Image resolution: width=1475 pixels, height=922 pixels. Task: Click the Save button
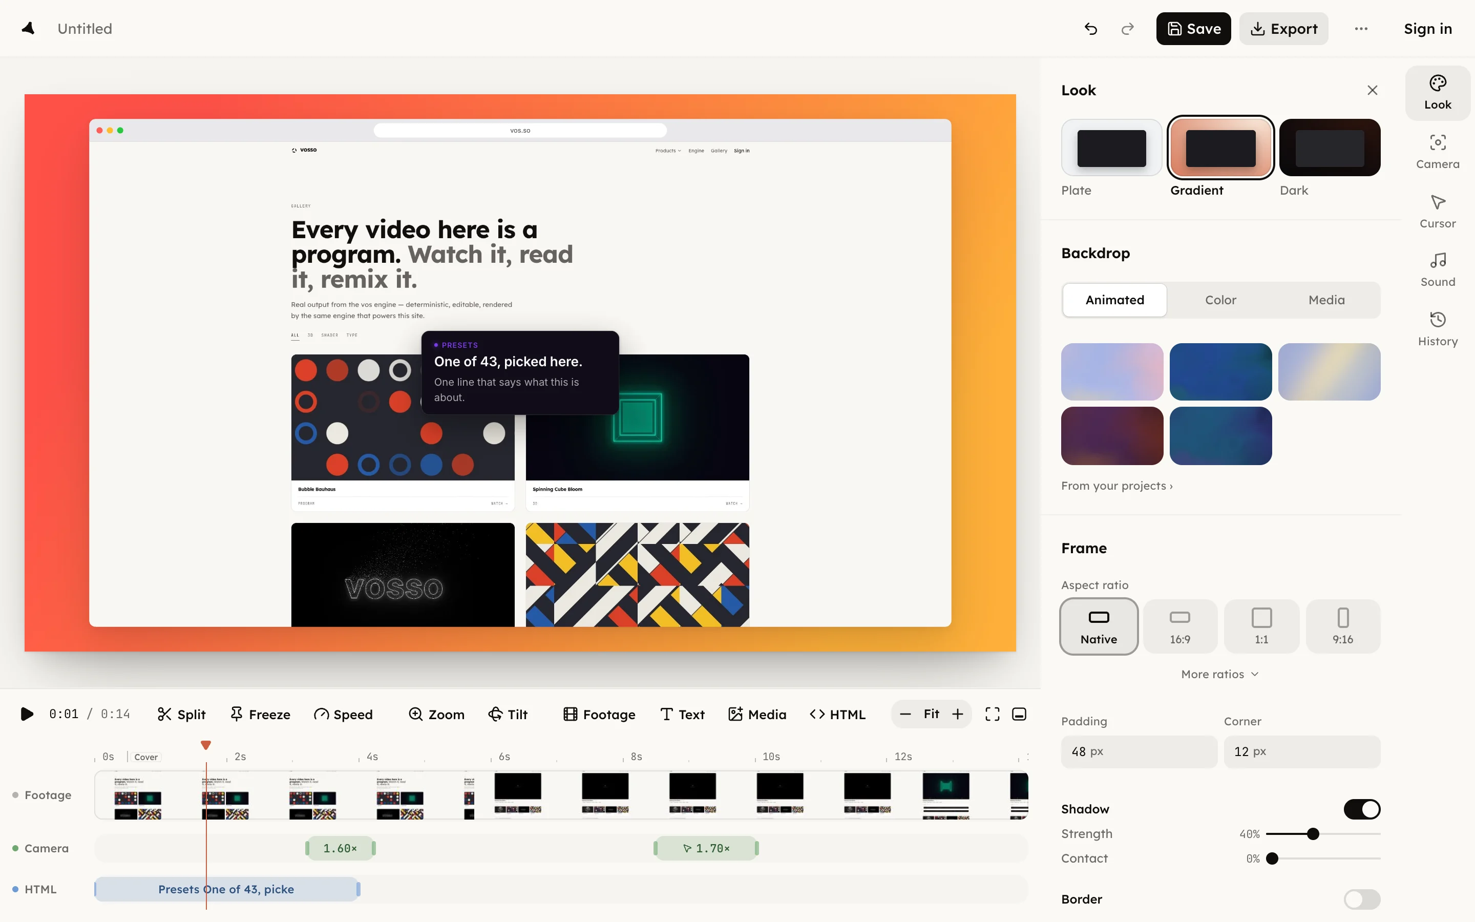pyautogui.click(x=1193, y=29)
